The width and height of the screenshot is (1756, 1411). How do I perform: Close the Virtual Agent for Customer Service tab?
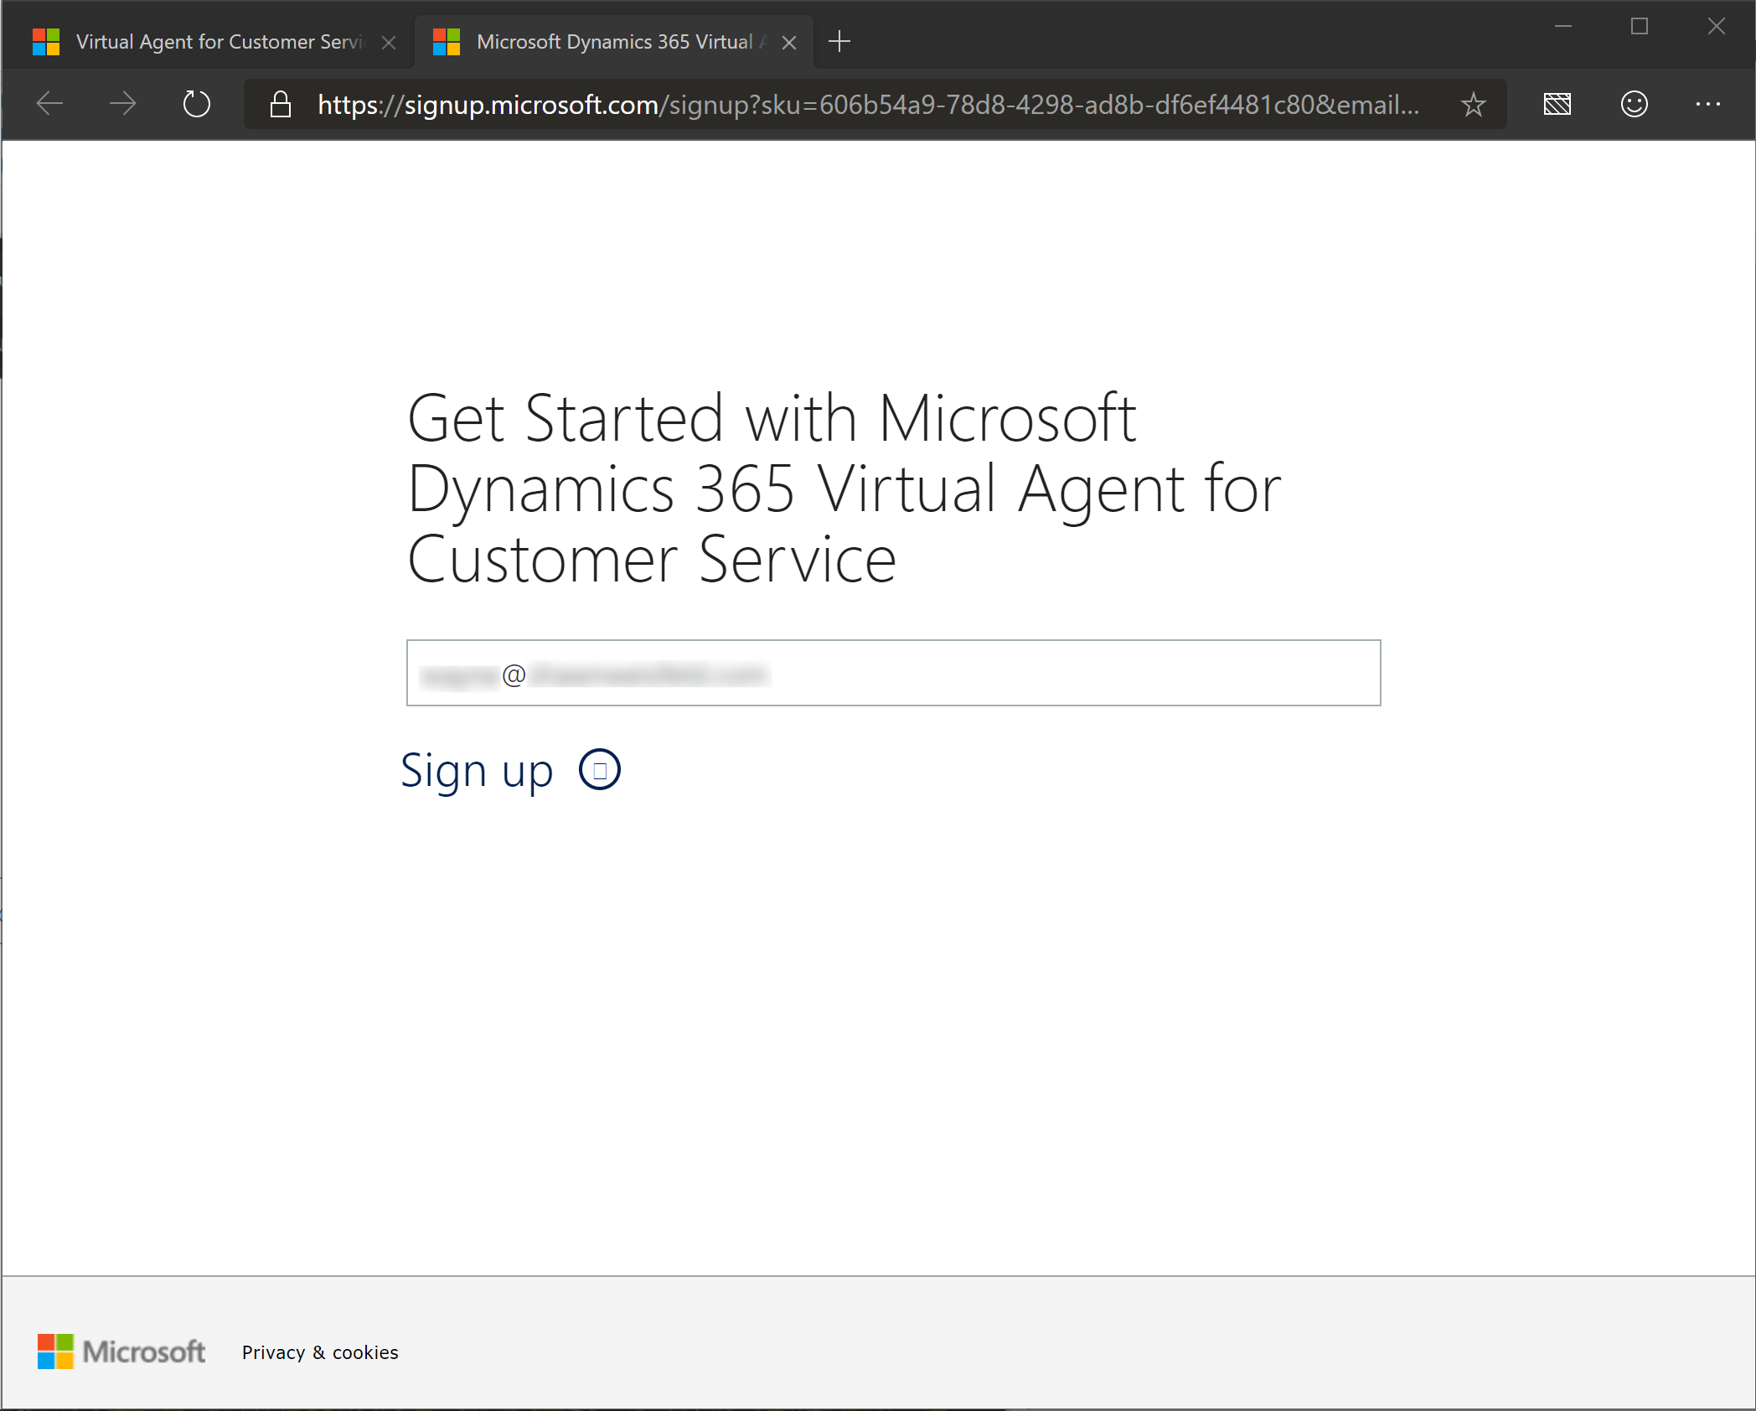point(389,43)
